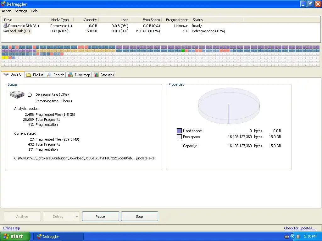Click the bar chart icon on the Statistics tab

pyautogui.click(x=96, y=75)
